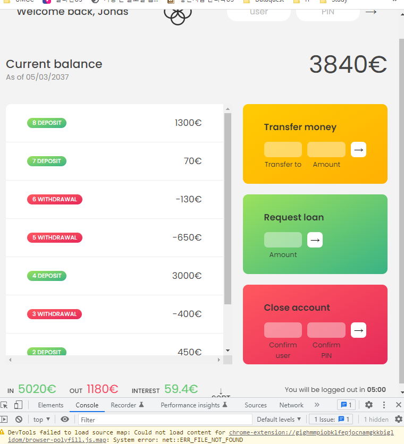Click the movements horizontal scroll left arrow
This screenshot has height=444, width=404.
10,360
